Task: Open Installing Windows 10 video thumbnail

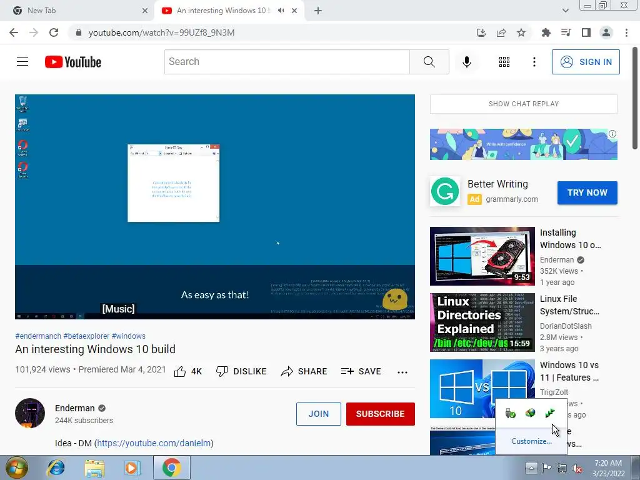Action: point(482,256)
